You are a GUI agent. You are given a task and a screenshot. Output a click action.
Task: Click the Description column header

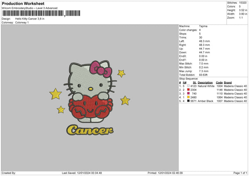pyautogui.click(x=206, y=82)
